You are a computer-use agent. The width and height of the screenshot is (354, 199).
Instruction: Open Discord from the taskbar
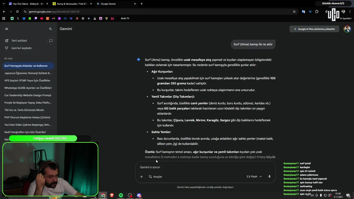(139, 195)
